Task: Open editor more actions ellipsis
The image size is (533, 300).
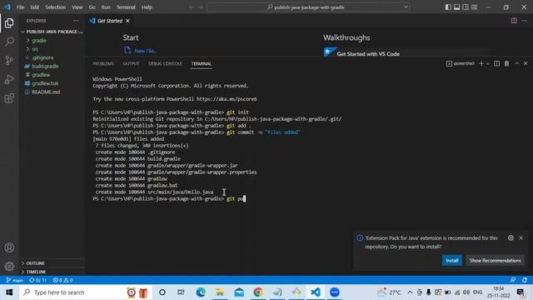Action: (524, 21)
